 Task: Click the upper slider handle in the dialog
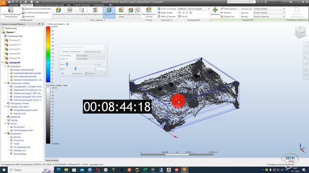pyautogui.click(x=67, y=64)
